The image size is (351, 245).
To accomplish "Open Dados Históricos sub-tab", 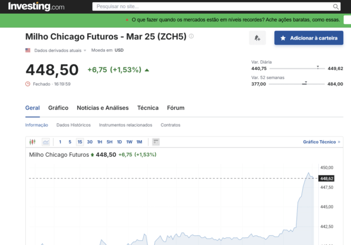I will 73,125.
